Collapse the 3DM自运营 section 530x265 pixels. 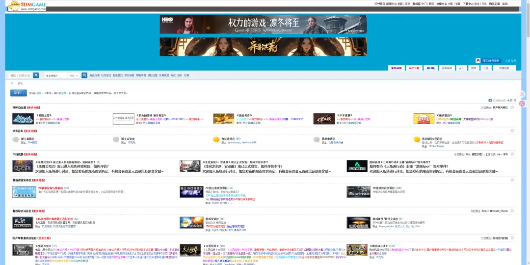pos(512,107)
